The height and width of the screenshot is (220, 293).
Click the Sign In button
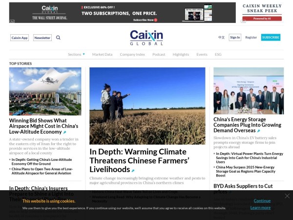coord(235,38)
